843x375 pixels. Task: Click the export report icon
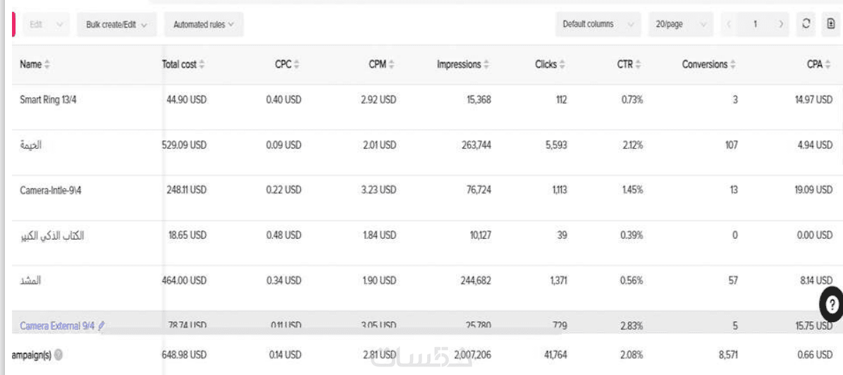tap(830, 24)
